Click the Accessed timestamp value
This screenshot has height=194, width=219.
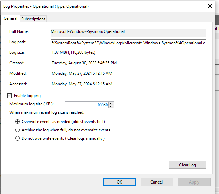coord(82,84)
